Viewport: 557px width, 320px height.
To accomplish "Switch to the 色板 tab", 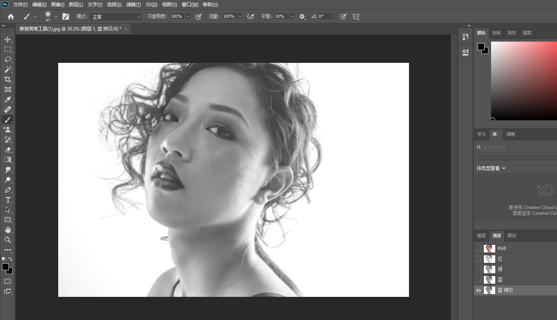I will tap(496, 33).
